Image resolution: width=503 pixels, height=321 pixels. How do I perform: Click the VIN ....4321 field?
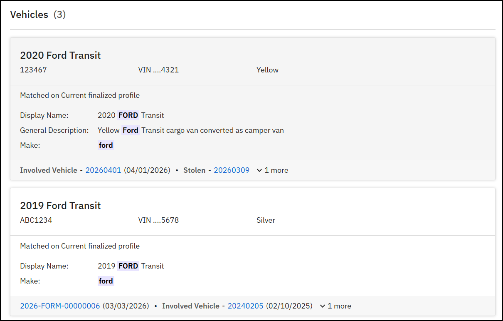click(x=158, y=70)
